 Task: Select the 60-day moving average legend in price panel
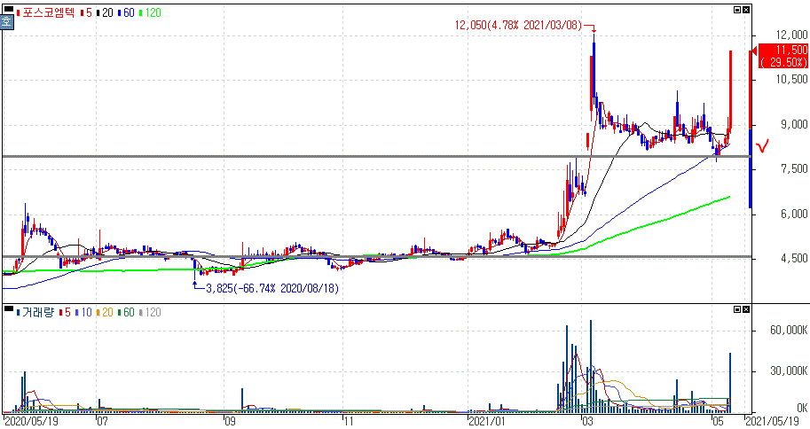pyautogui.click(x=126, y=12)
